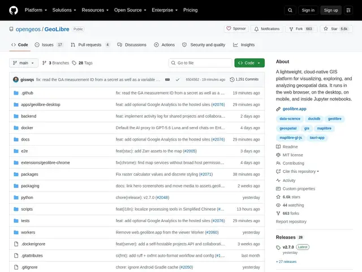Select the data-science topic tag

pyautogui.click(x=290, y=118)
